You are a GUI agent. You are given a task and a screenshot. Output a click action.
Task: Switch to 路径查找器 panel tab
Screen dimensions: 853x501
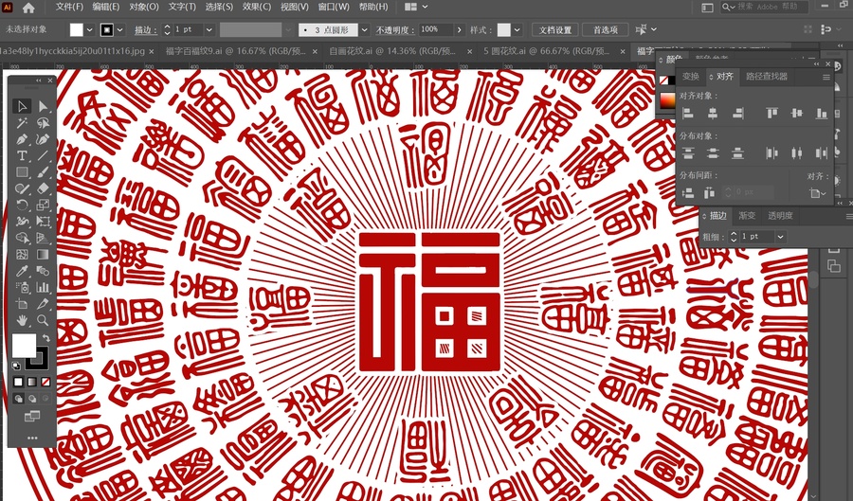767,77
